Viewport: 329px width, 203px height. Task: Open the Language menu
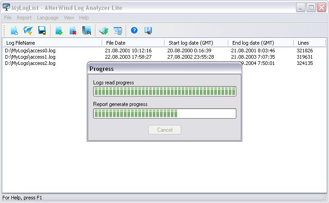47,18
